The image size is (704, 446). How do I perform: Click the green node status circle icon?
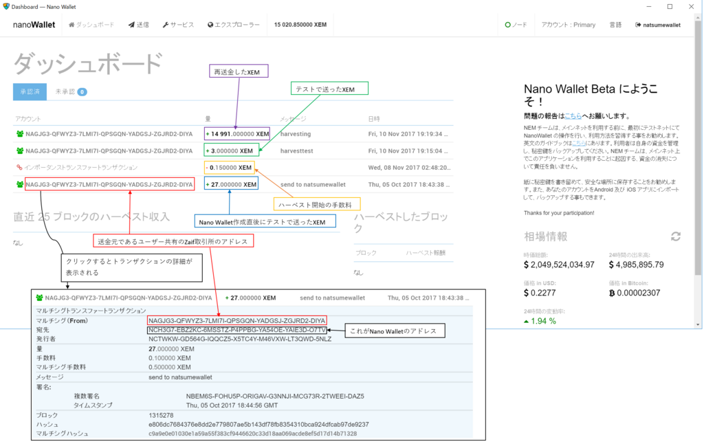coord(508,25)
